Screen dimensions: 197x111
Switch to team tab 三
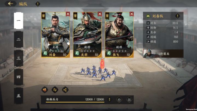(x=19, y=58)
